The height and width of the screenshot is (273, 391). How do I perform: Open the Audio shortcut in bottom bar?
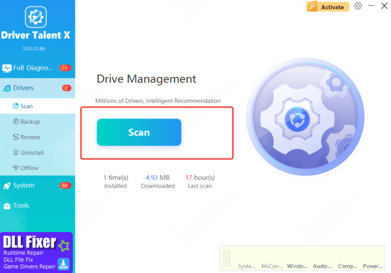pos(321,266)
